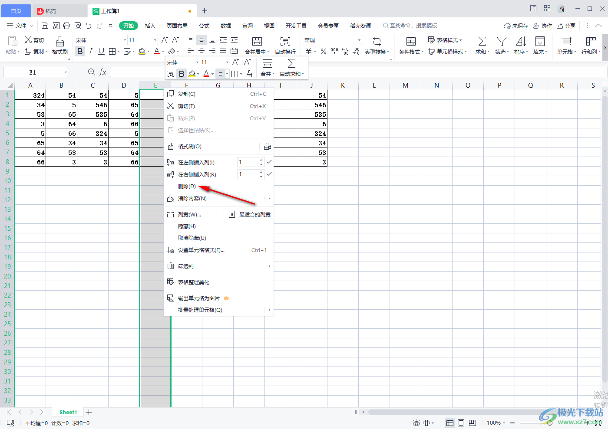Click the increase decimal places icon
This screenshot has width=608, height=429.
pyautogui.click(x=345, y=52)
